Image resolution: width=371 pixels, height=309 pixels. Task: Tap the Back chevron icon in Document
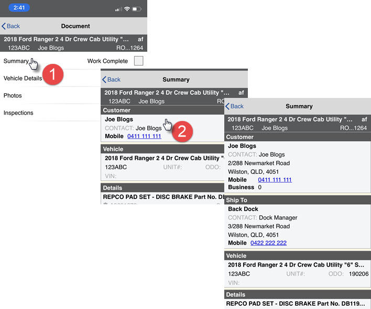(4, 26)
